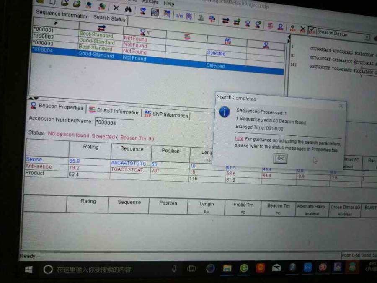Image resolution: width=377 pixels, height=283 pixels.
Task: Click sense sequence AAGAATGTGTC cell
Action: 131,164
